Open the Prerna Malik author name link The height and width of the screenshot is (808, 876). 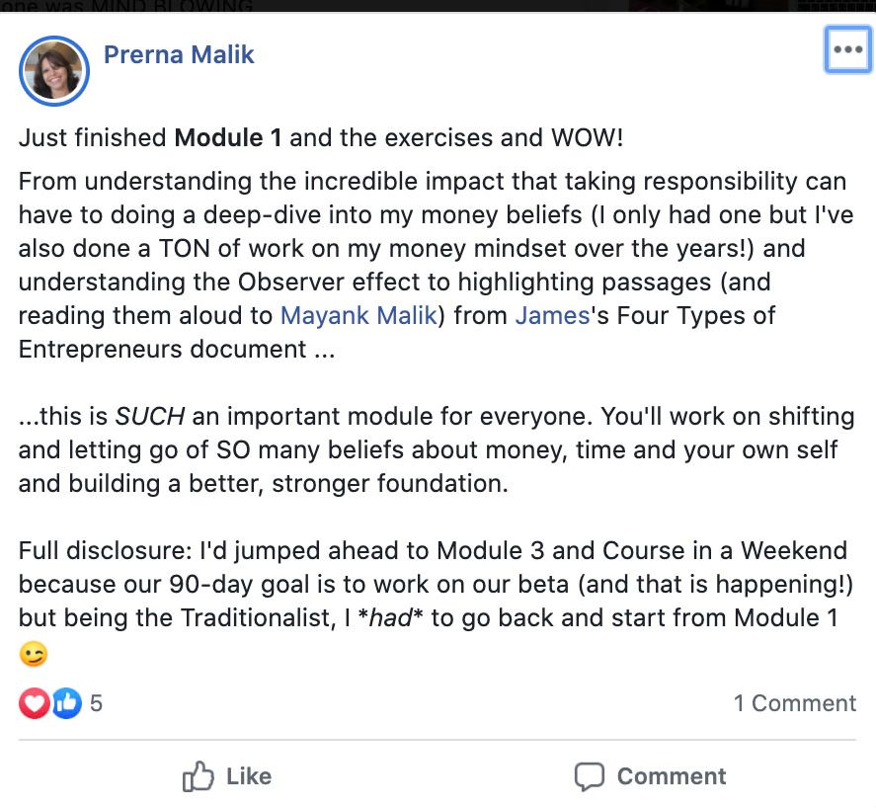coord(179,54)
